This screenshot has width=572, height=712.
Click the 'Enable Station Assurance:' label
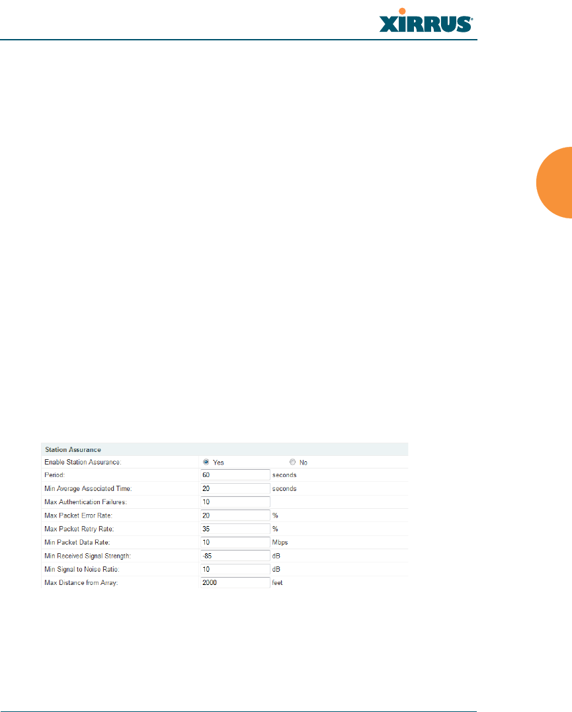83,463
